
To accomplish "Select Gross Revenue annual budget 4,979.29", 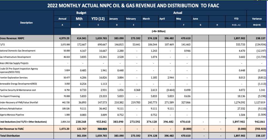I will (x=64, y=38).
